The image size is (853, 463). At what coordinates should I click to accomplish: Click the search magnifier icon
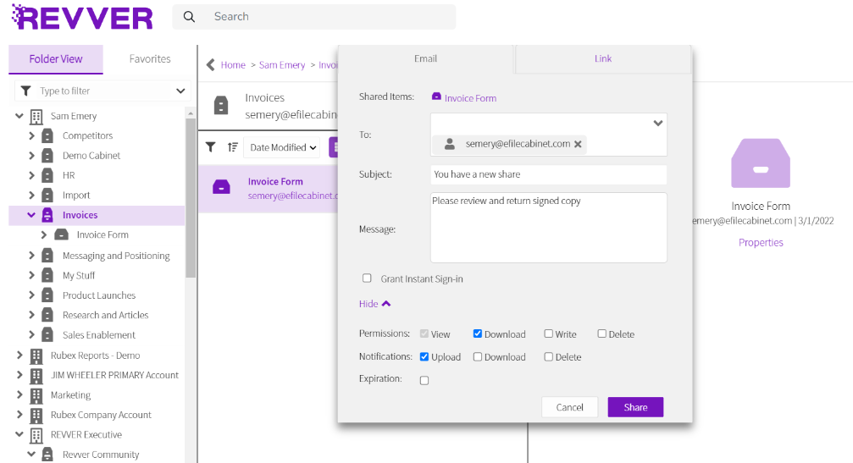[189, 17]
